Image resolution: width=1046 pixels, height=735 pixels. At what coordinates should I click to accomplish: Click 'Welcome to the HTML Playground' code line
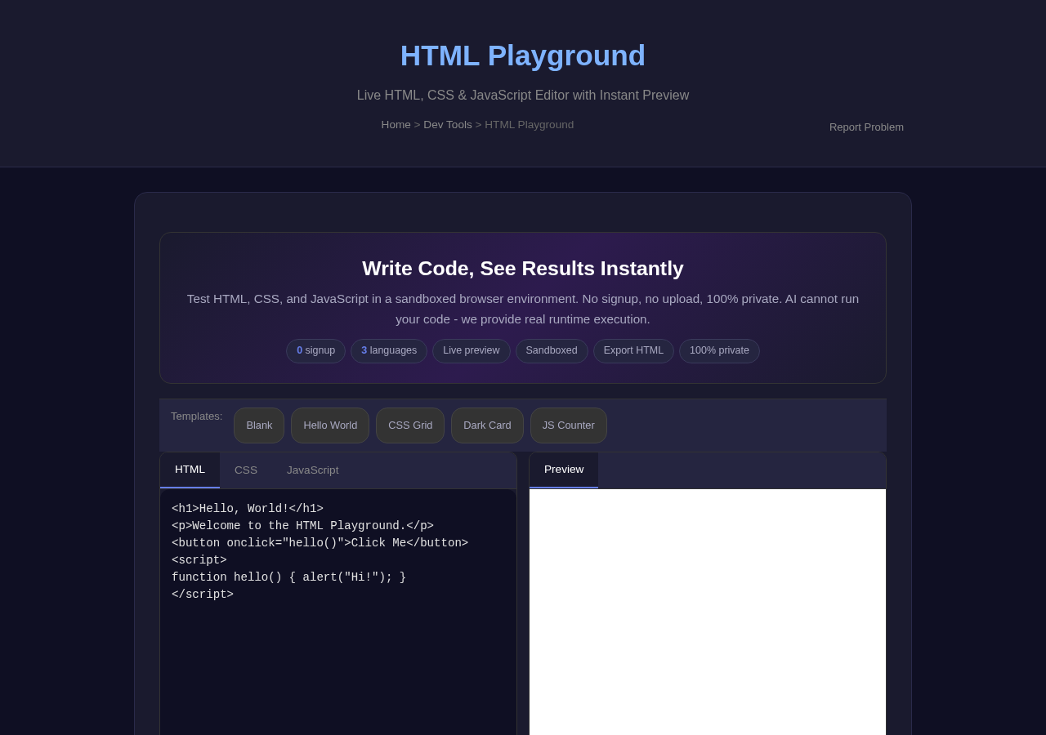pos(302,526)
